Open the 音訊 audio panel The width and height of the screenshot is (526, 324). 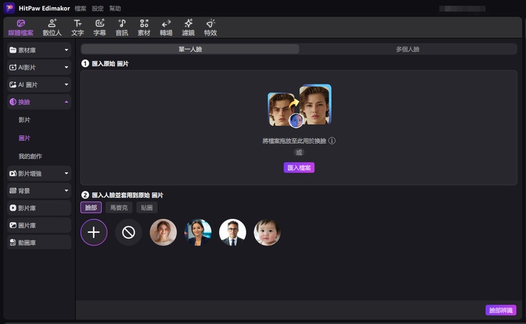click(x=122, y=28)
